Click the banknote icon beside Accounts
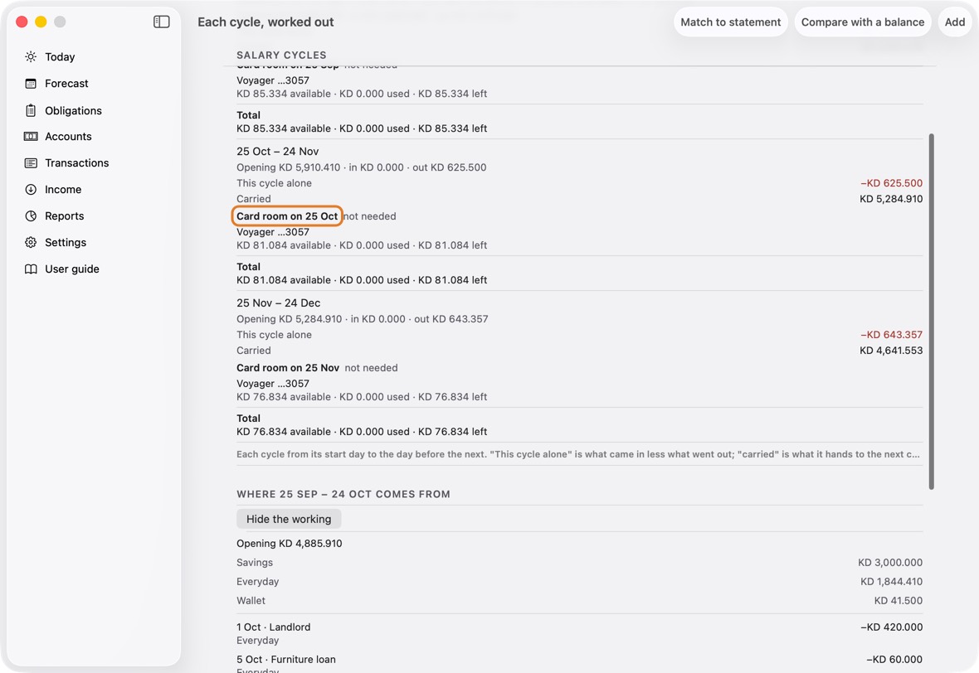The image size is (979, 673). click(x=31, y=137)
